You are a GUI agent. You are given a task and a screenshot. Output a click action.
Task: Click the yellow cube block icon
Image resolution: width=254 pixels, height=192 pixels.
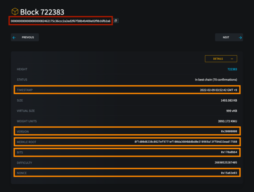click(15, 12)
